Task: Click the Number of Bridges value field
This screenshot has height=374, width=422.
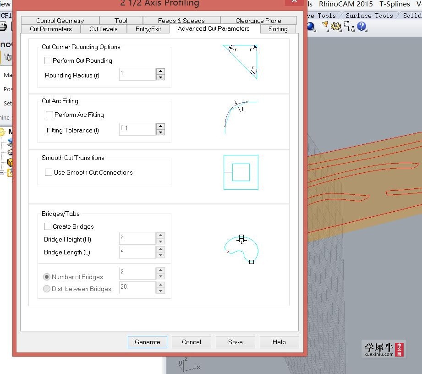Action: [137, 273]
